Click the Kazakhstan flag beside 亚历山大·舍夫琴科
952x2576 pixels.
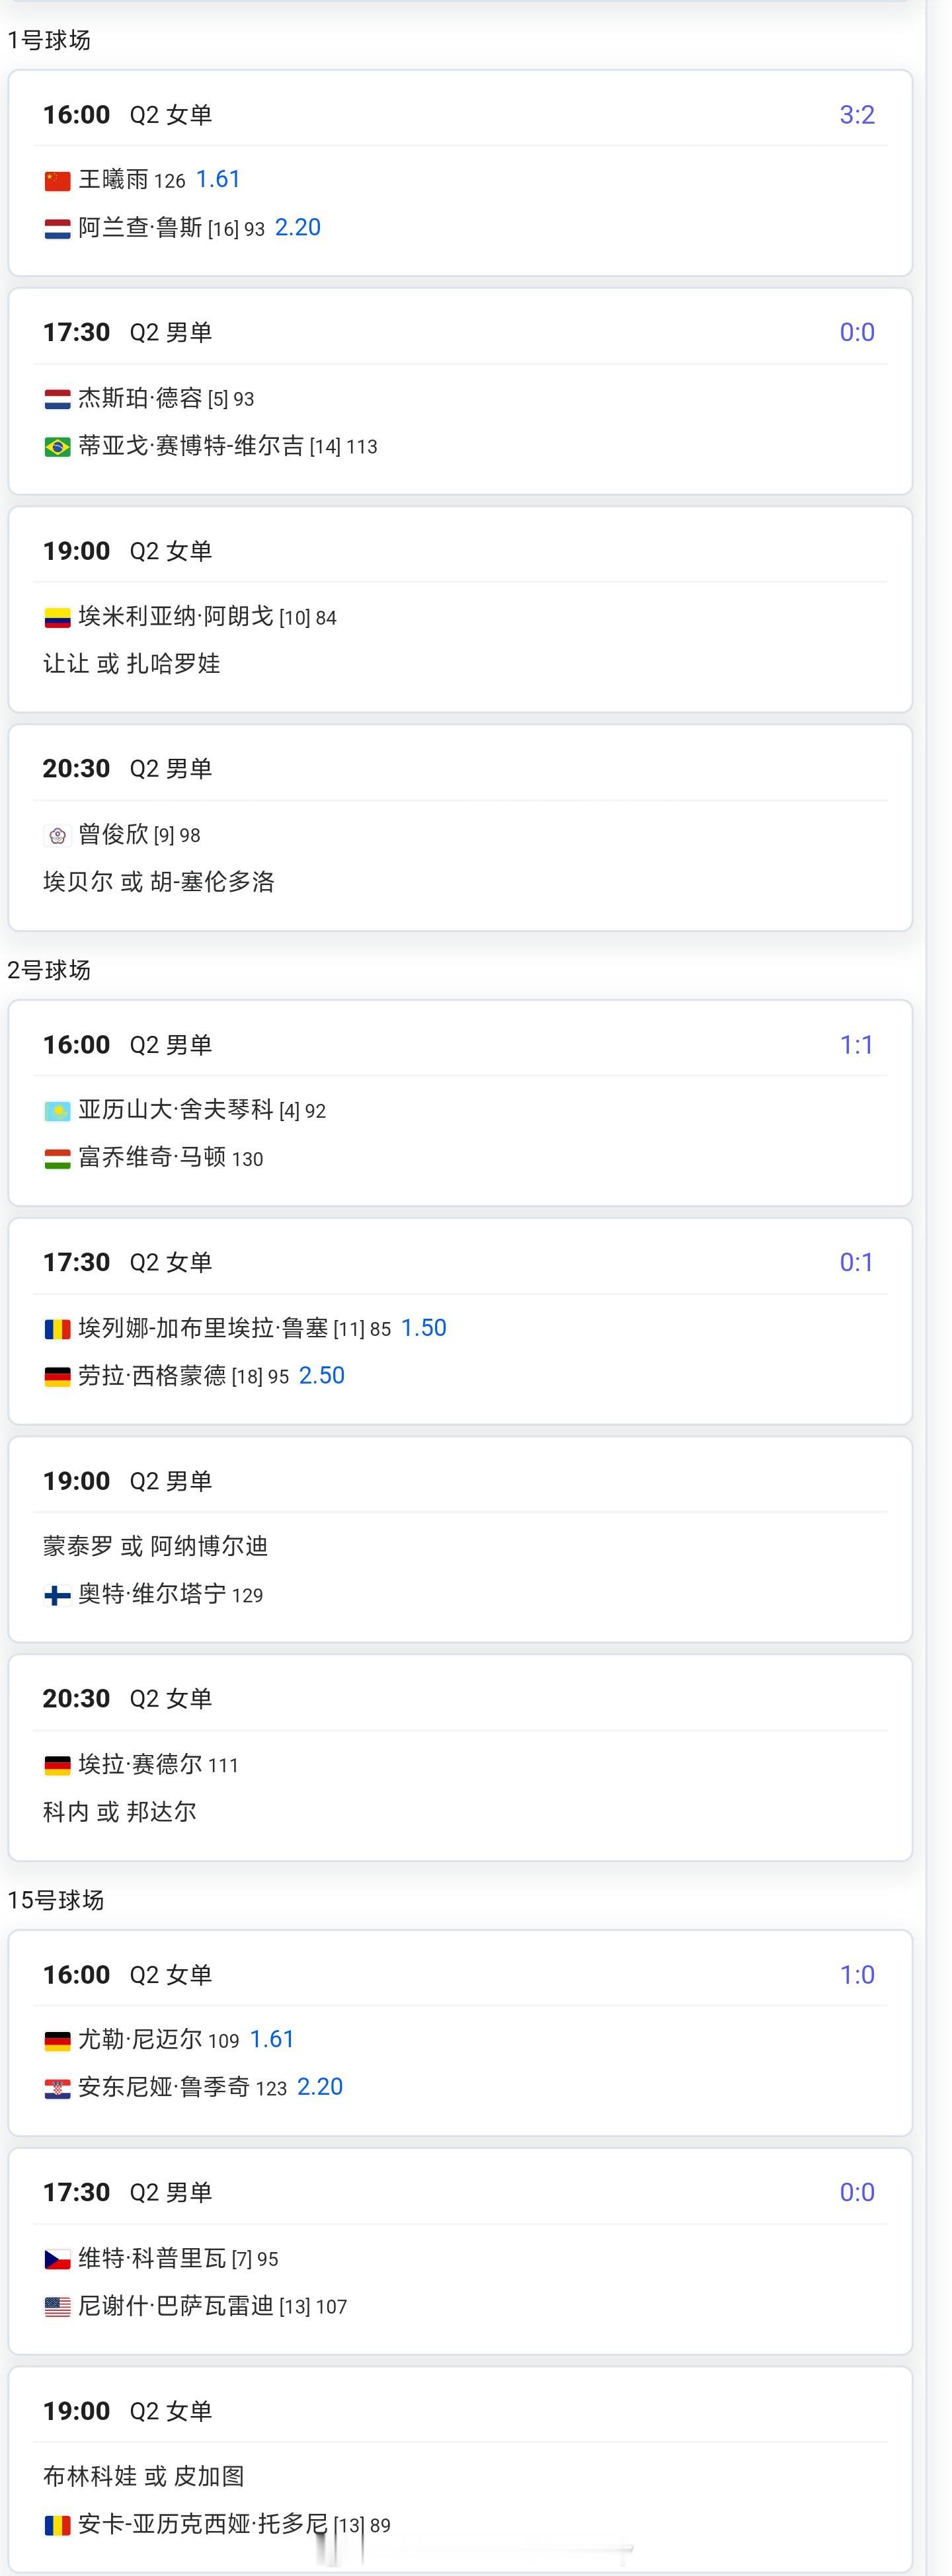coord(57,1111)
